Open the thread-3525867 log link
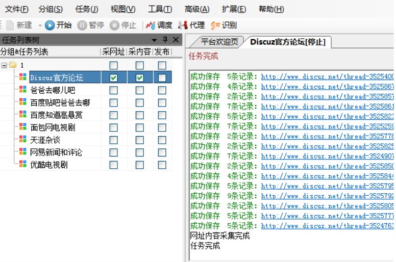This screenshot has width=396, height=262. click(327, 87)
